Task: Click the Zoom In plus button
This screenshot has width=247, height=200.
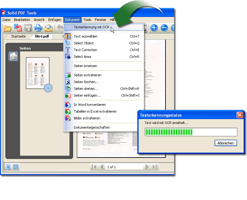Action: pos(154,28)
